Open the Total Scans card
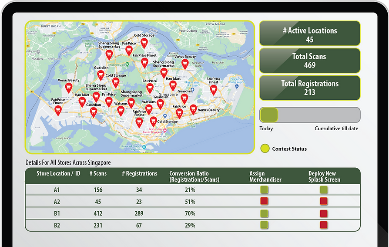Screen dimensions: 389x247 pyautogui.click(x=310, y=61)
